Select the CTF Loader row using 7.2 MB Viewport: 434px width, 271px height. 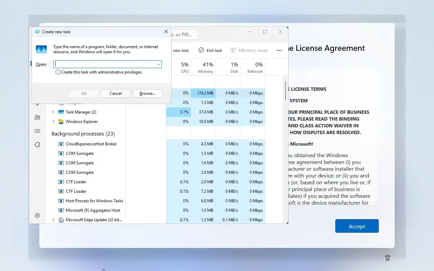pos(76,191)
